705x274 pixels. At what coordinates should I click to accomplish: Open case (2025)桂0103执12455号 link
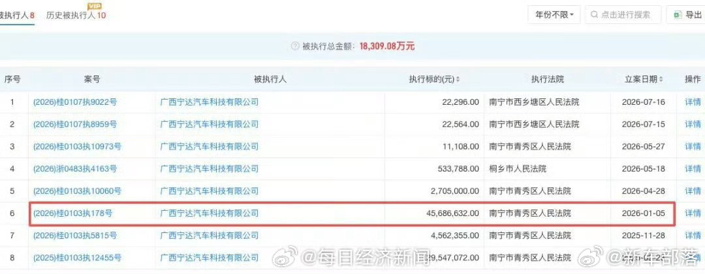77,258
